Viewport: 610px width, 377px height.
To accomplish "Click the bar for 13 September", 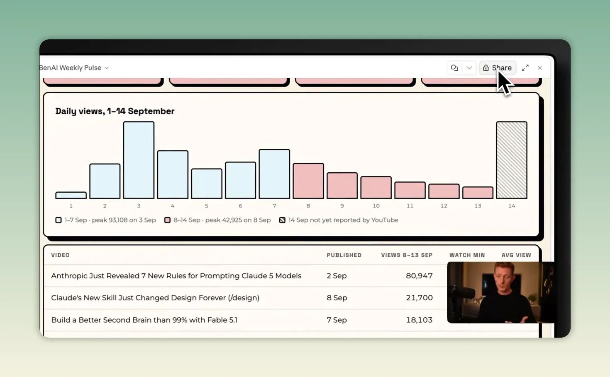I will coord(478,193).
